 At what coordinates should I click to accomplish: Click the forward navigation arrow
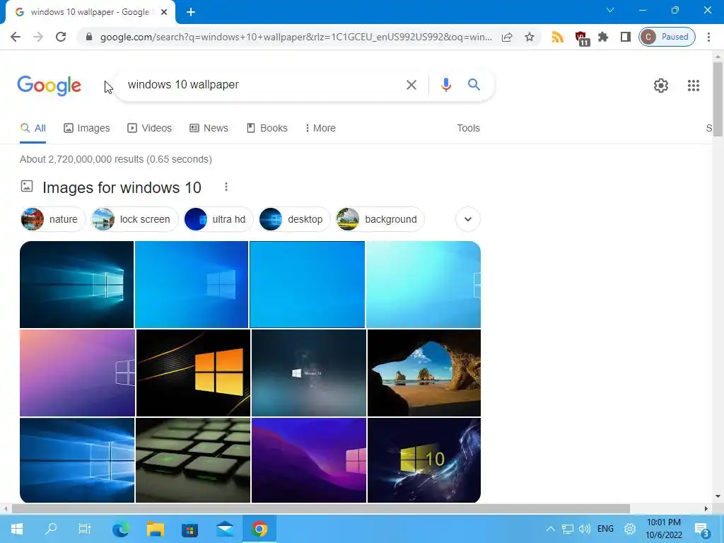pos(38,37)
